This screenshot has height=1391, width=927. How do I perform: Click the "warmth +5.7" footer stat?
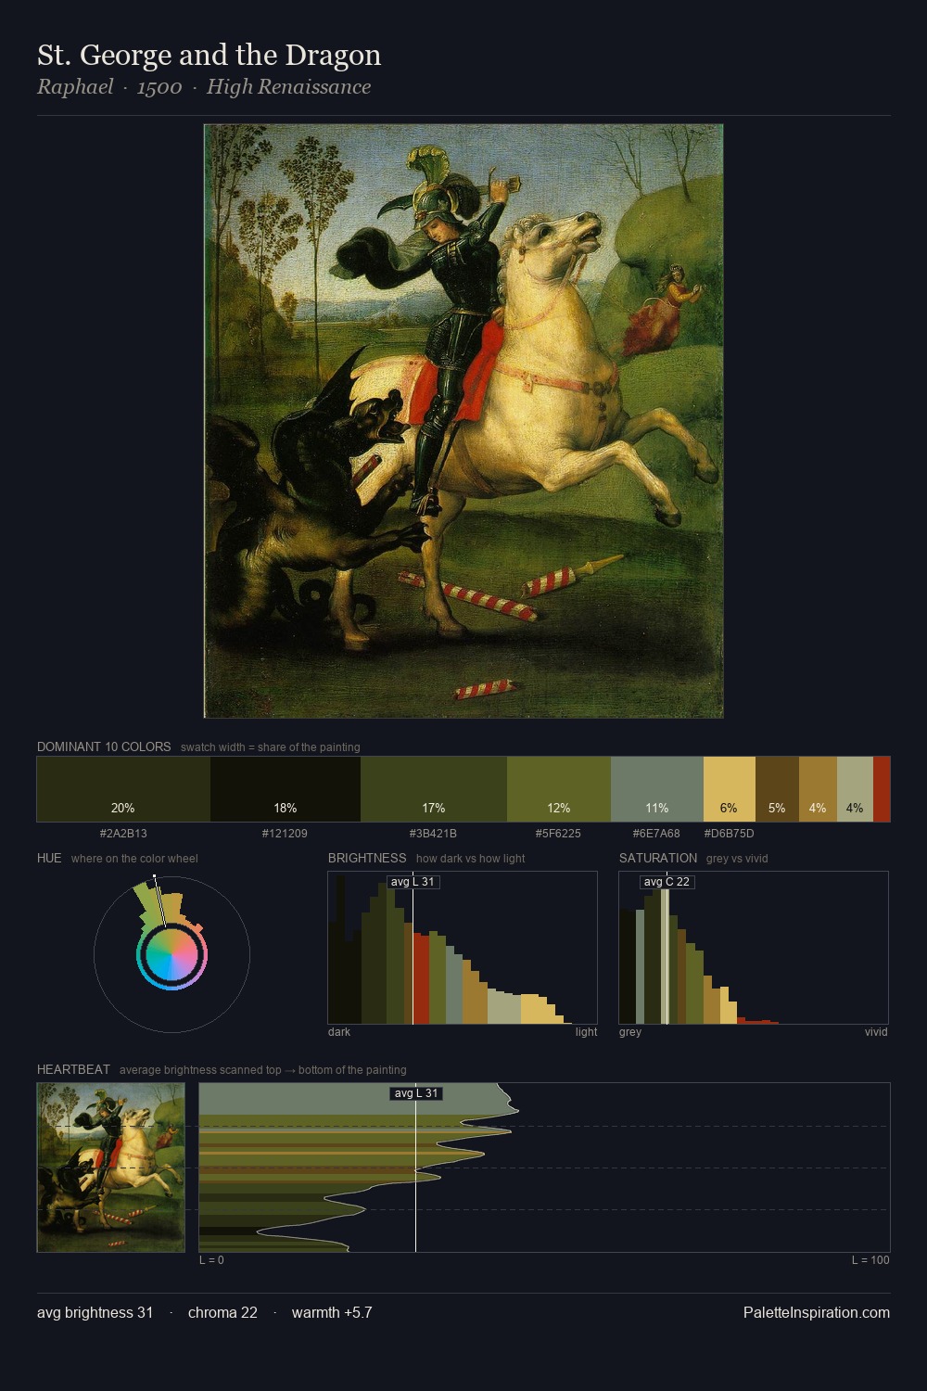click(x=332, y=1313)
